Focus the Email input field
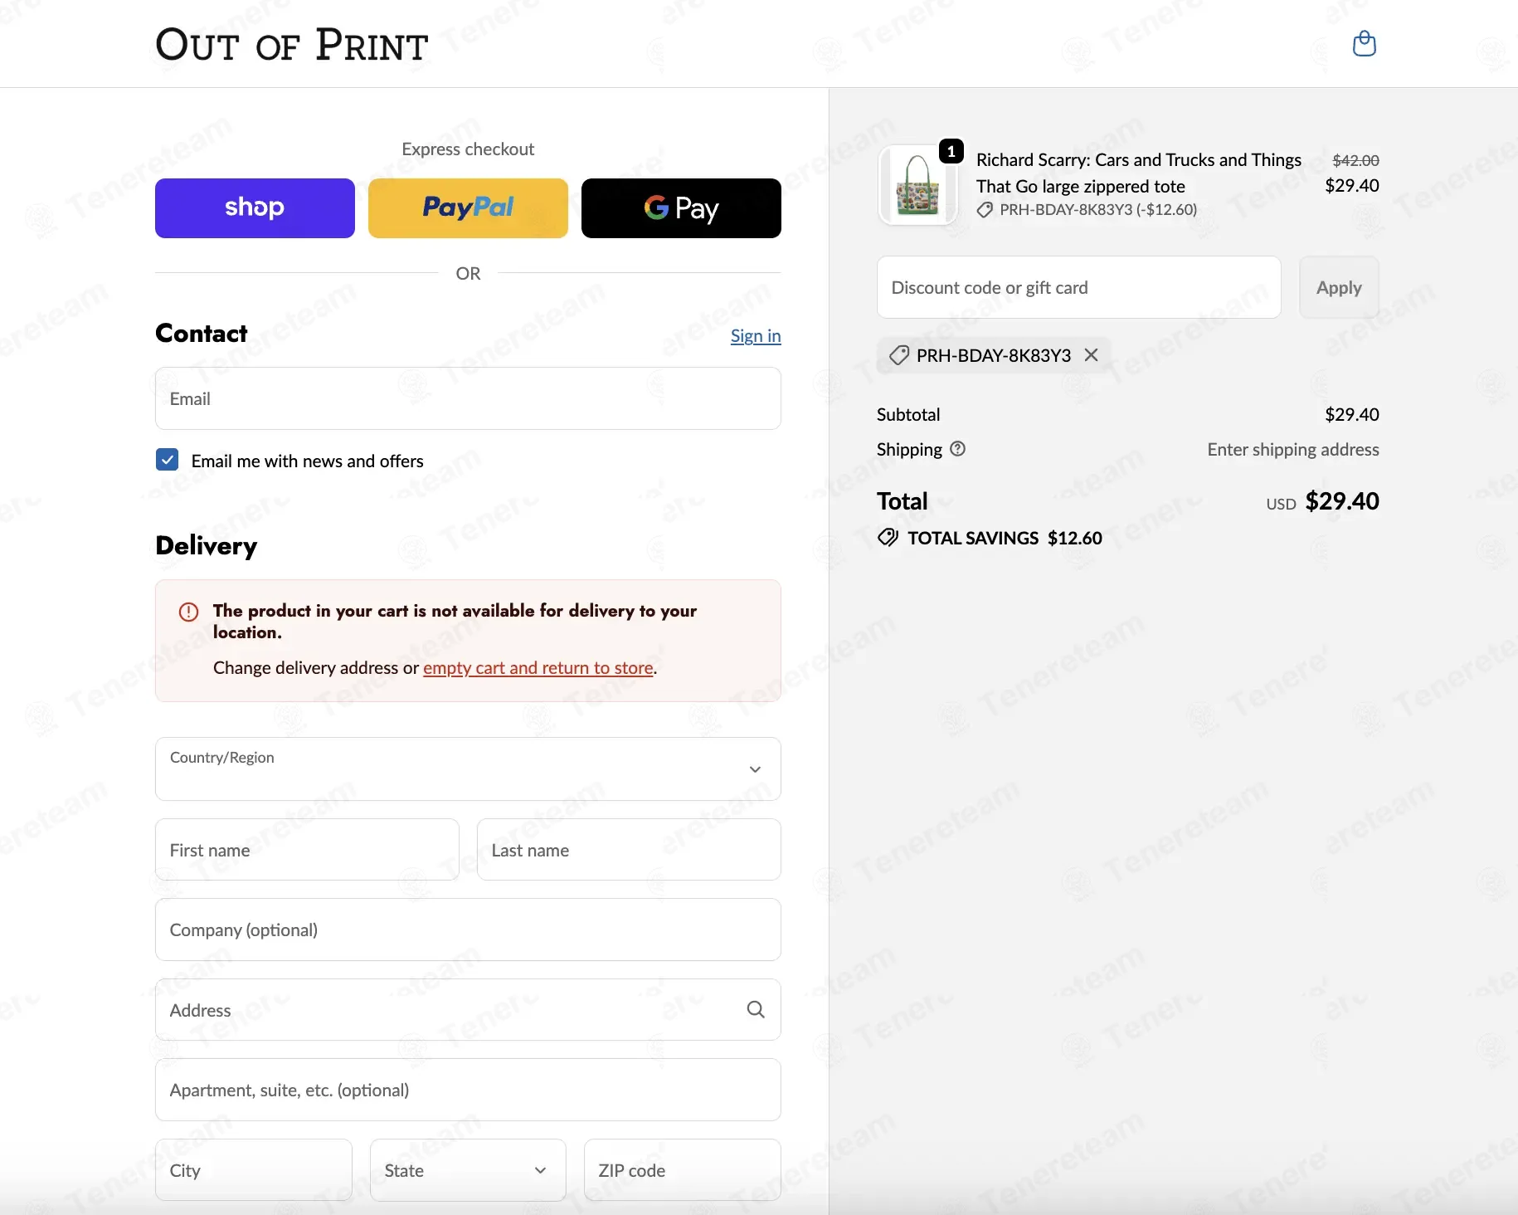The width and height of the screenshot is (1518, 1215). coord(468,398)
